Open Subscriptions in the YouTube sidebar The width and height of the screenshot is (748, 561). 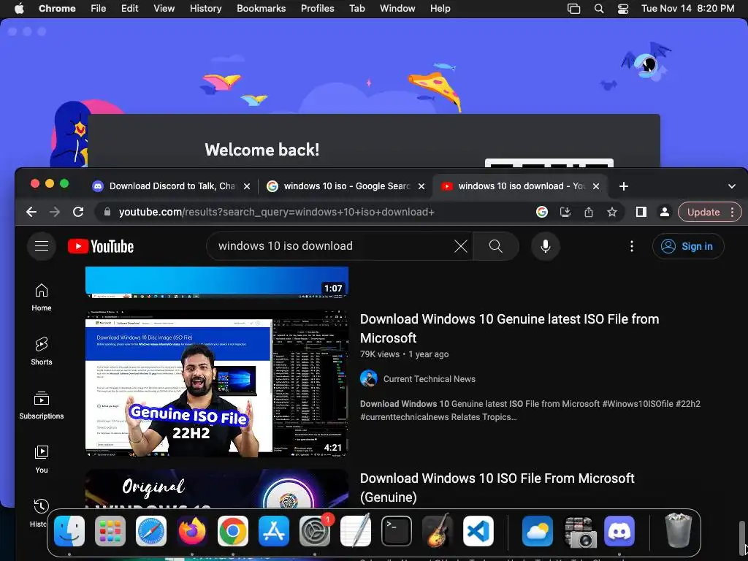point(42,405)
